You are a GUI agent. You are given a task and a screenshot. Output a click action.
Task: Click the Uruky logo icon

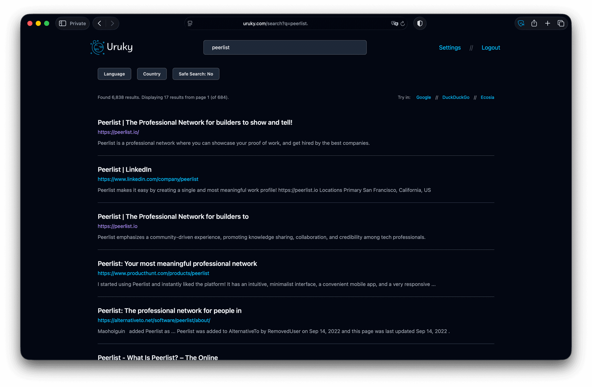pyautogui.click(x=97, y=47)
